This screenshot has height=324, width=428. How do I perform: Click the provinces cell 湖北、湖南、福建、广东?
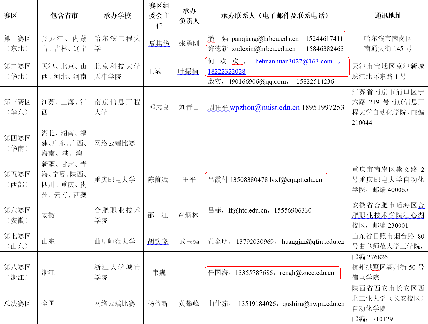pyautogui.click(x=64, y=143)
